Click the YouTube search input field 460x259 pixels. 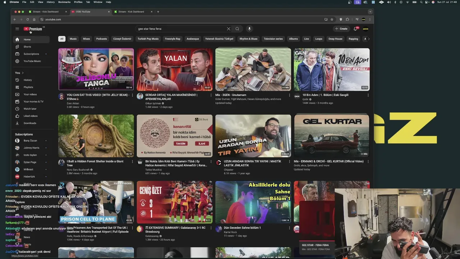(x=181, y=29)
